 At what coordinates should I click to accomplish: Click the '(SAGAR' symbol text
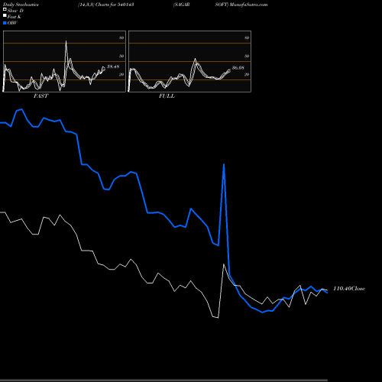(x=181, y=5)
